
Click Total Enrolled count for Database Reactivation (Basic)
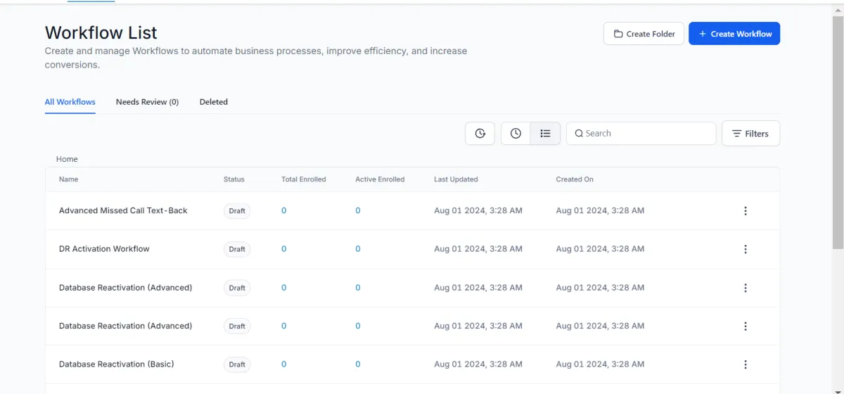[284, 364]
